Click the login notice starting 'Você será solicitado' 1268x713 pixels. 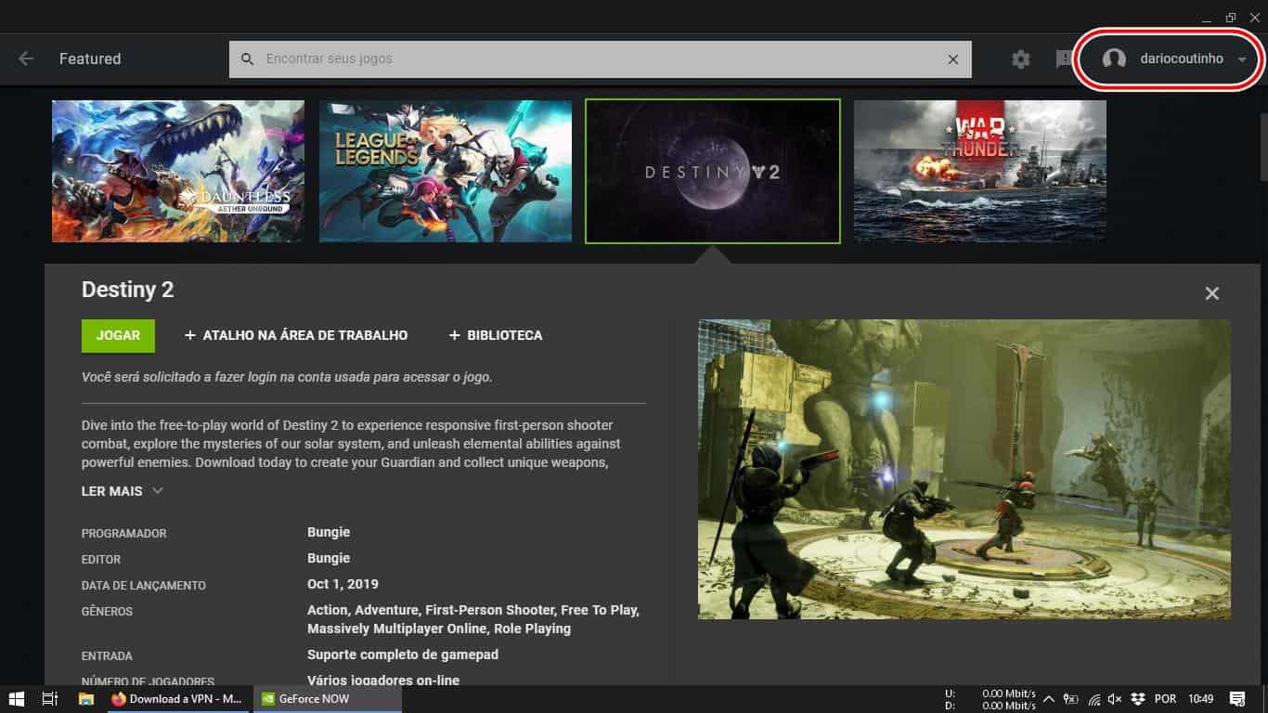coord(287,377)
